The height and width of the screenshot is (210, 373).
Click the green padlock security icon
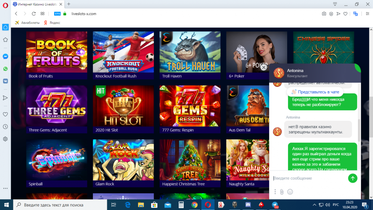65,14
